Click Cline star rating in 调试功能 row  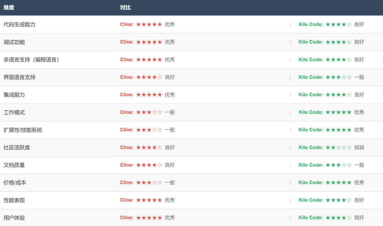click(x=149, y=42)
